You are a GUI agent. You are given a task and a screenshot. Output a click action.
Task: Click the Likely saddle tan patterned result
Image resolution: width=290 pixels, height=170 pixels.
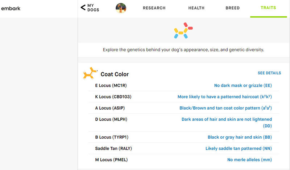tap(239, 149)
